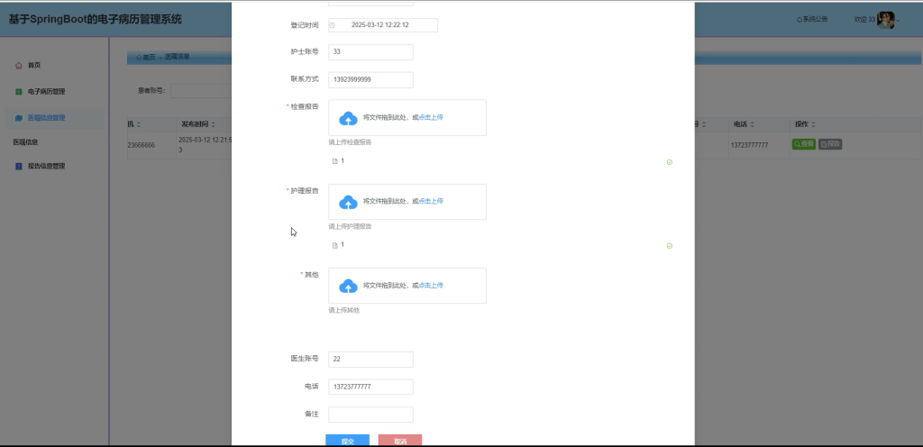Click the 欢迎 33 text in header
Screen dimensions: 923x447
tap(864, 20)
